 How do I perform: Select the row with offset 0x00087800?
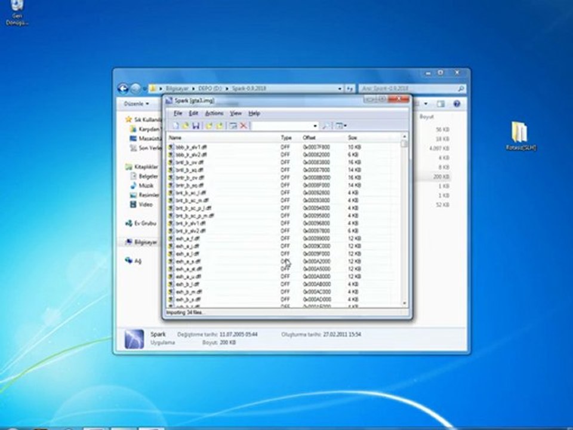point(283,170)
